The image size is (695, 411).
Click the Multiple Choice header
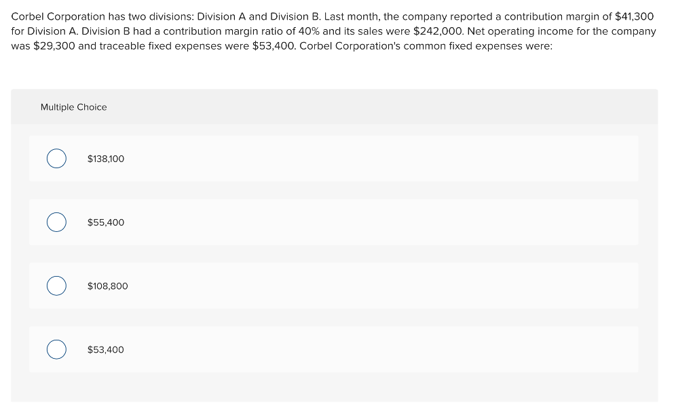click(73, 106)
